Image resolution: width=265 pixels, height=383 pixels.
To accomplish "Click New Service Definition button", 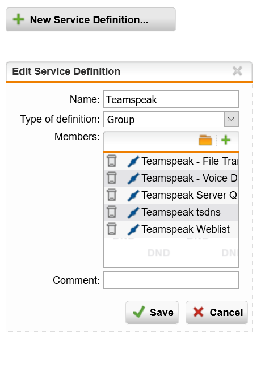I will point(91,19).
